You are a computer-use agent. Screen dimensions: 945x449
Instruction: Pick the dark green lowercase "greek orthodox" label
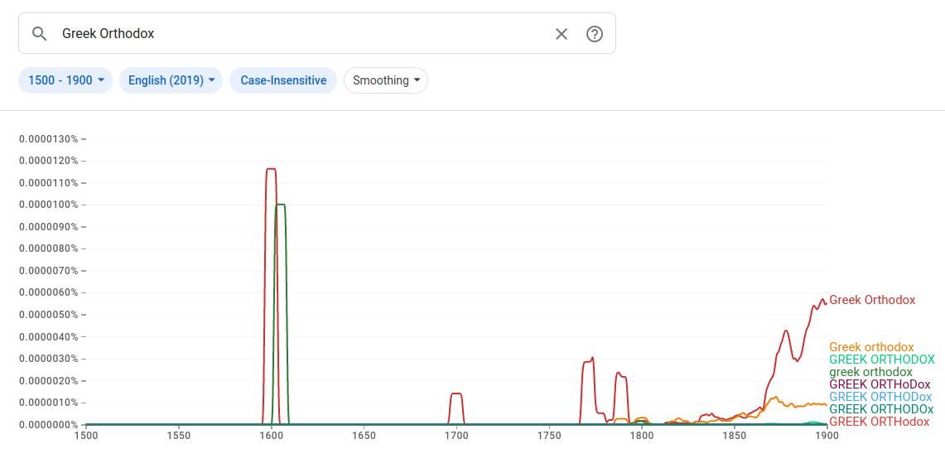pos(870,372)
